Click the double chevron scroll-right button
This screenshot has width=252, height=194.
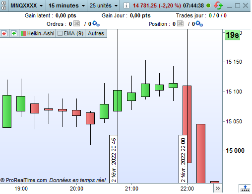pyautogui.click(x=218, y=189)
